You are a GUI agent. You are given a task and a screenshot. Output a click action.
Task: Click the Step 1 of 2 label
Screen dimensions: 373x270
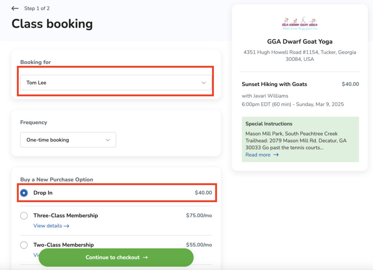[x=37, y=8]
